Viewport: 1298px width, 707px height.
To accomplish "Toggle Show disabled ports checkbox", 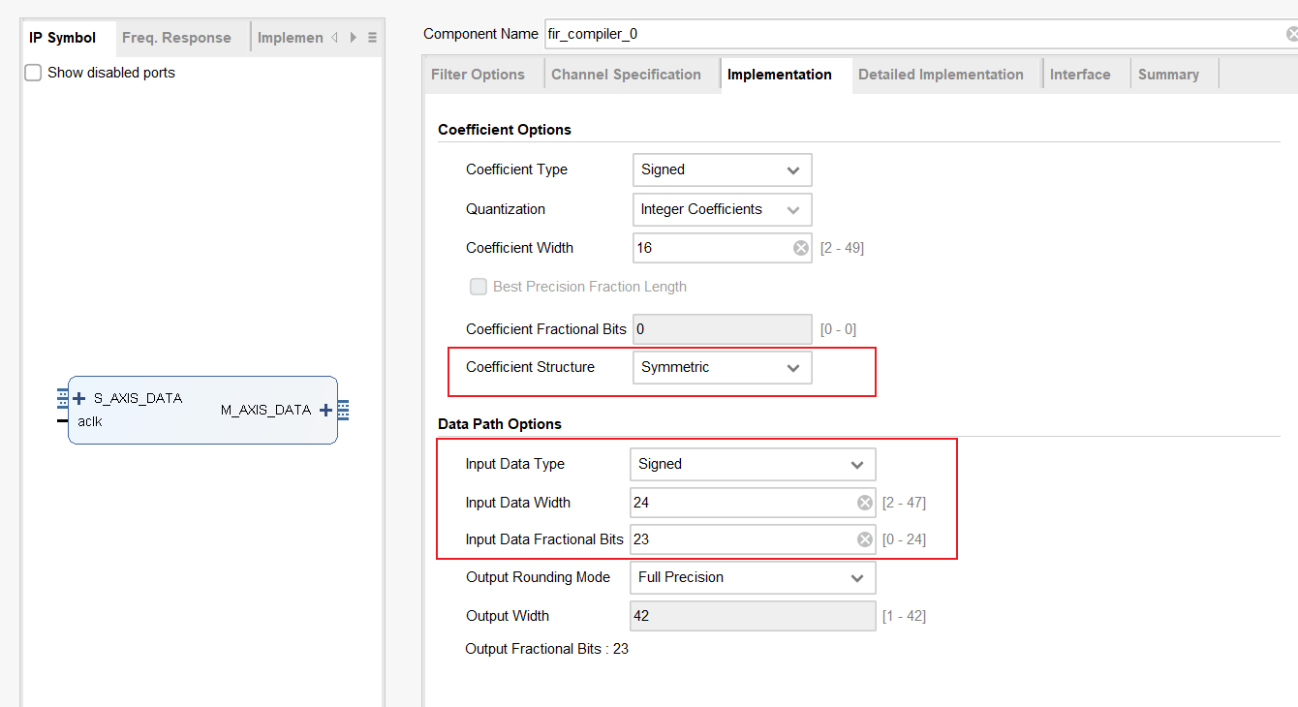I will click(33, 73).
